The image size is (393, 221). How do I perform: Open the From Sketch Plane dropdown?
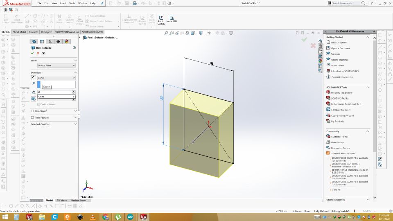[x=56, y=65]
